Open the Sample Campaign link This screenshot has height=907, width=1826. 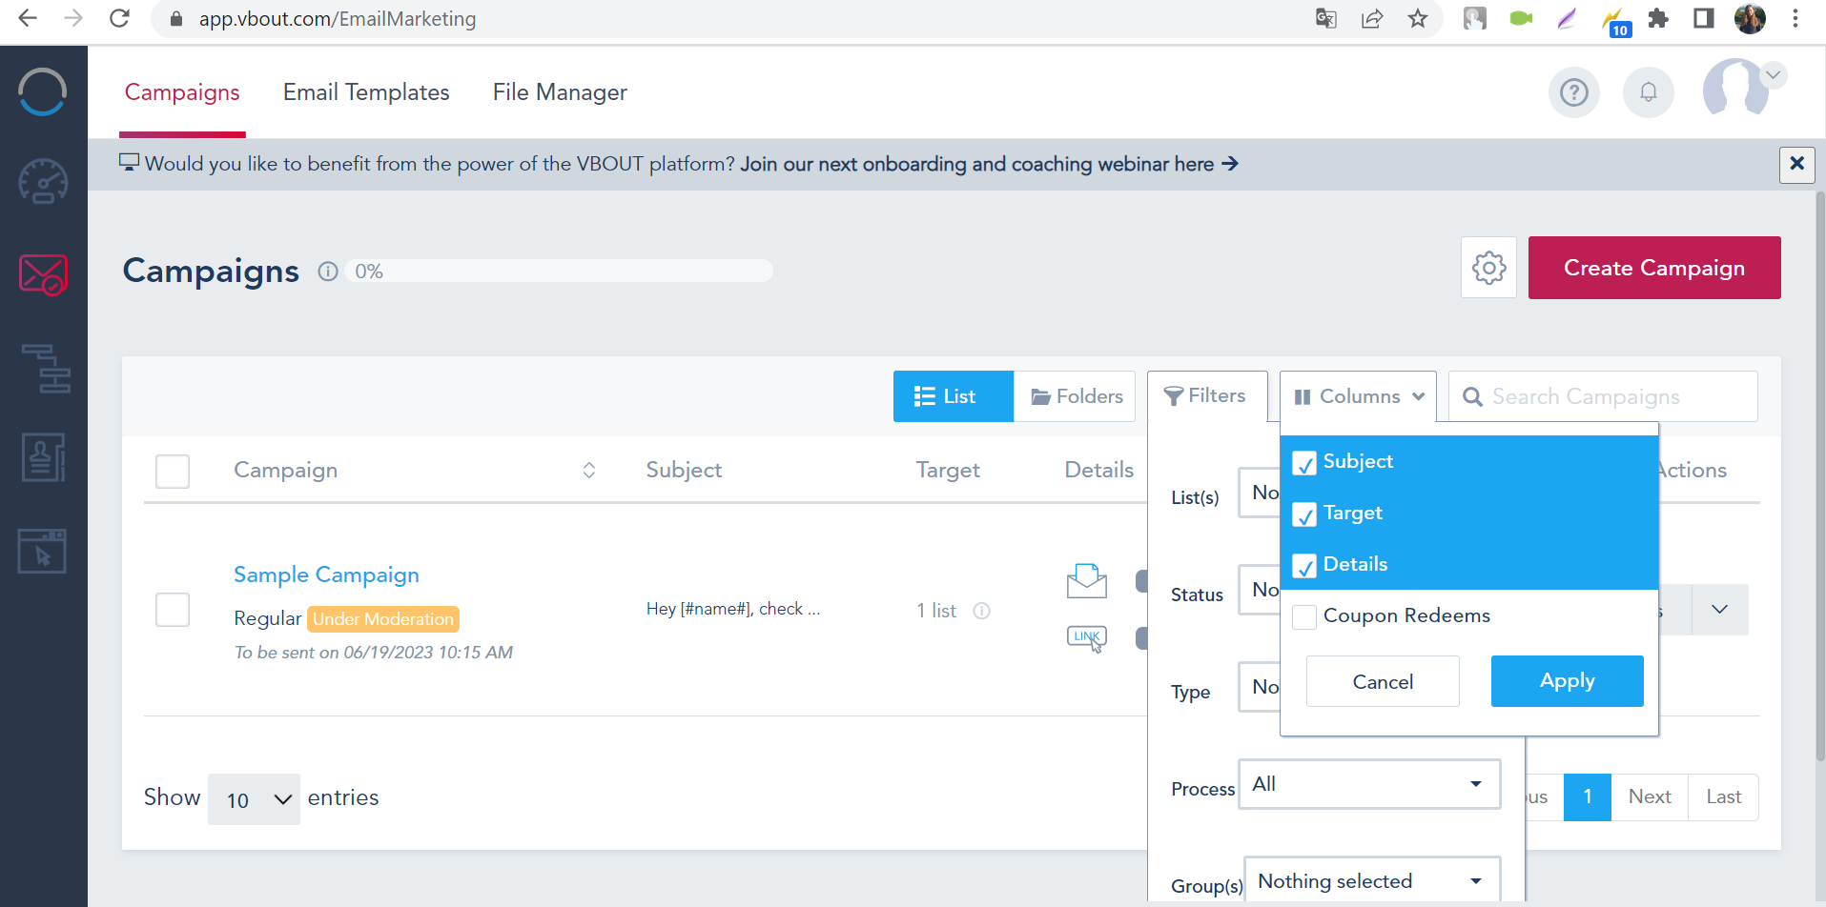tap(326, 574)
